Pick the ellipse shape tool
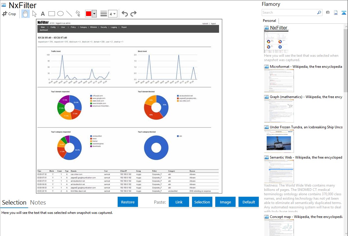Image resolution: width=348 pixels, height=236 pixels. point(60,14)
